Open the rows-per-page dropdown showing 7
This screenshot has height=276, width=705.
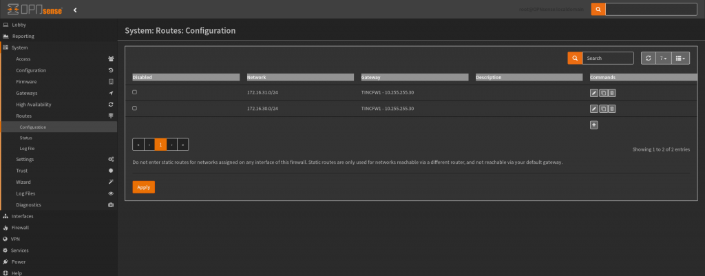click(x=663, y=59)
